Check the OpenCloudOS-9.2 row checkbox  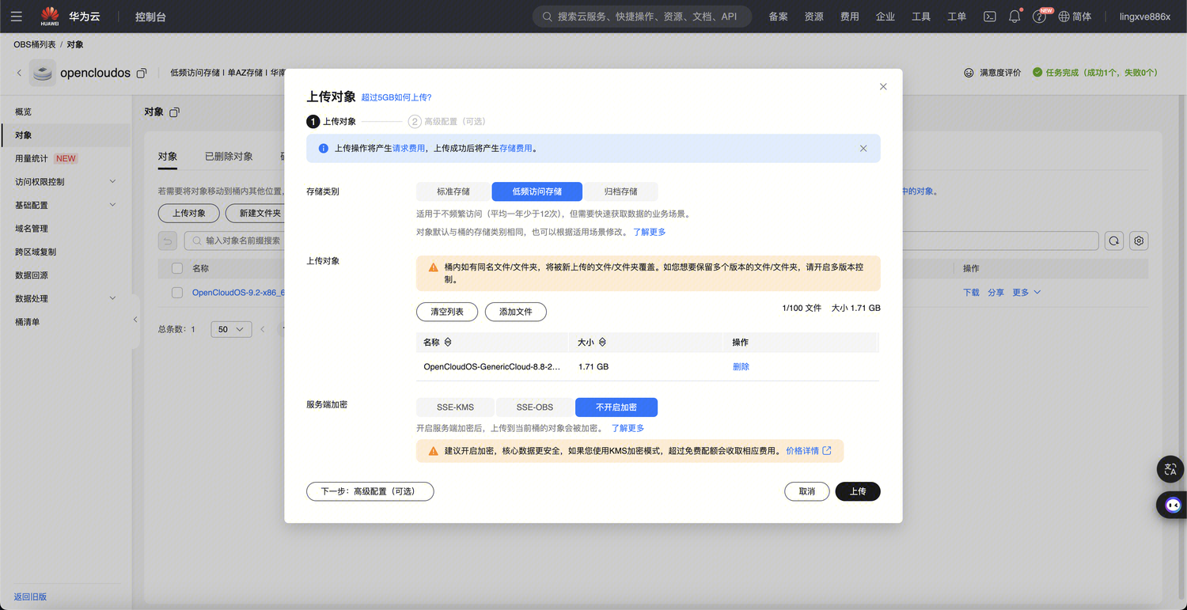pos(177,293)
